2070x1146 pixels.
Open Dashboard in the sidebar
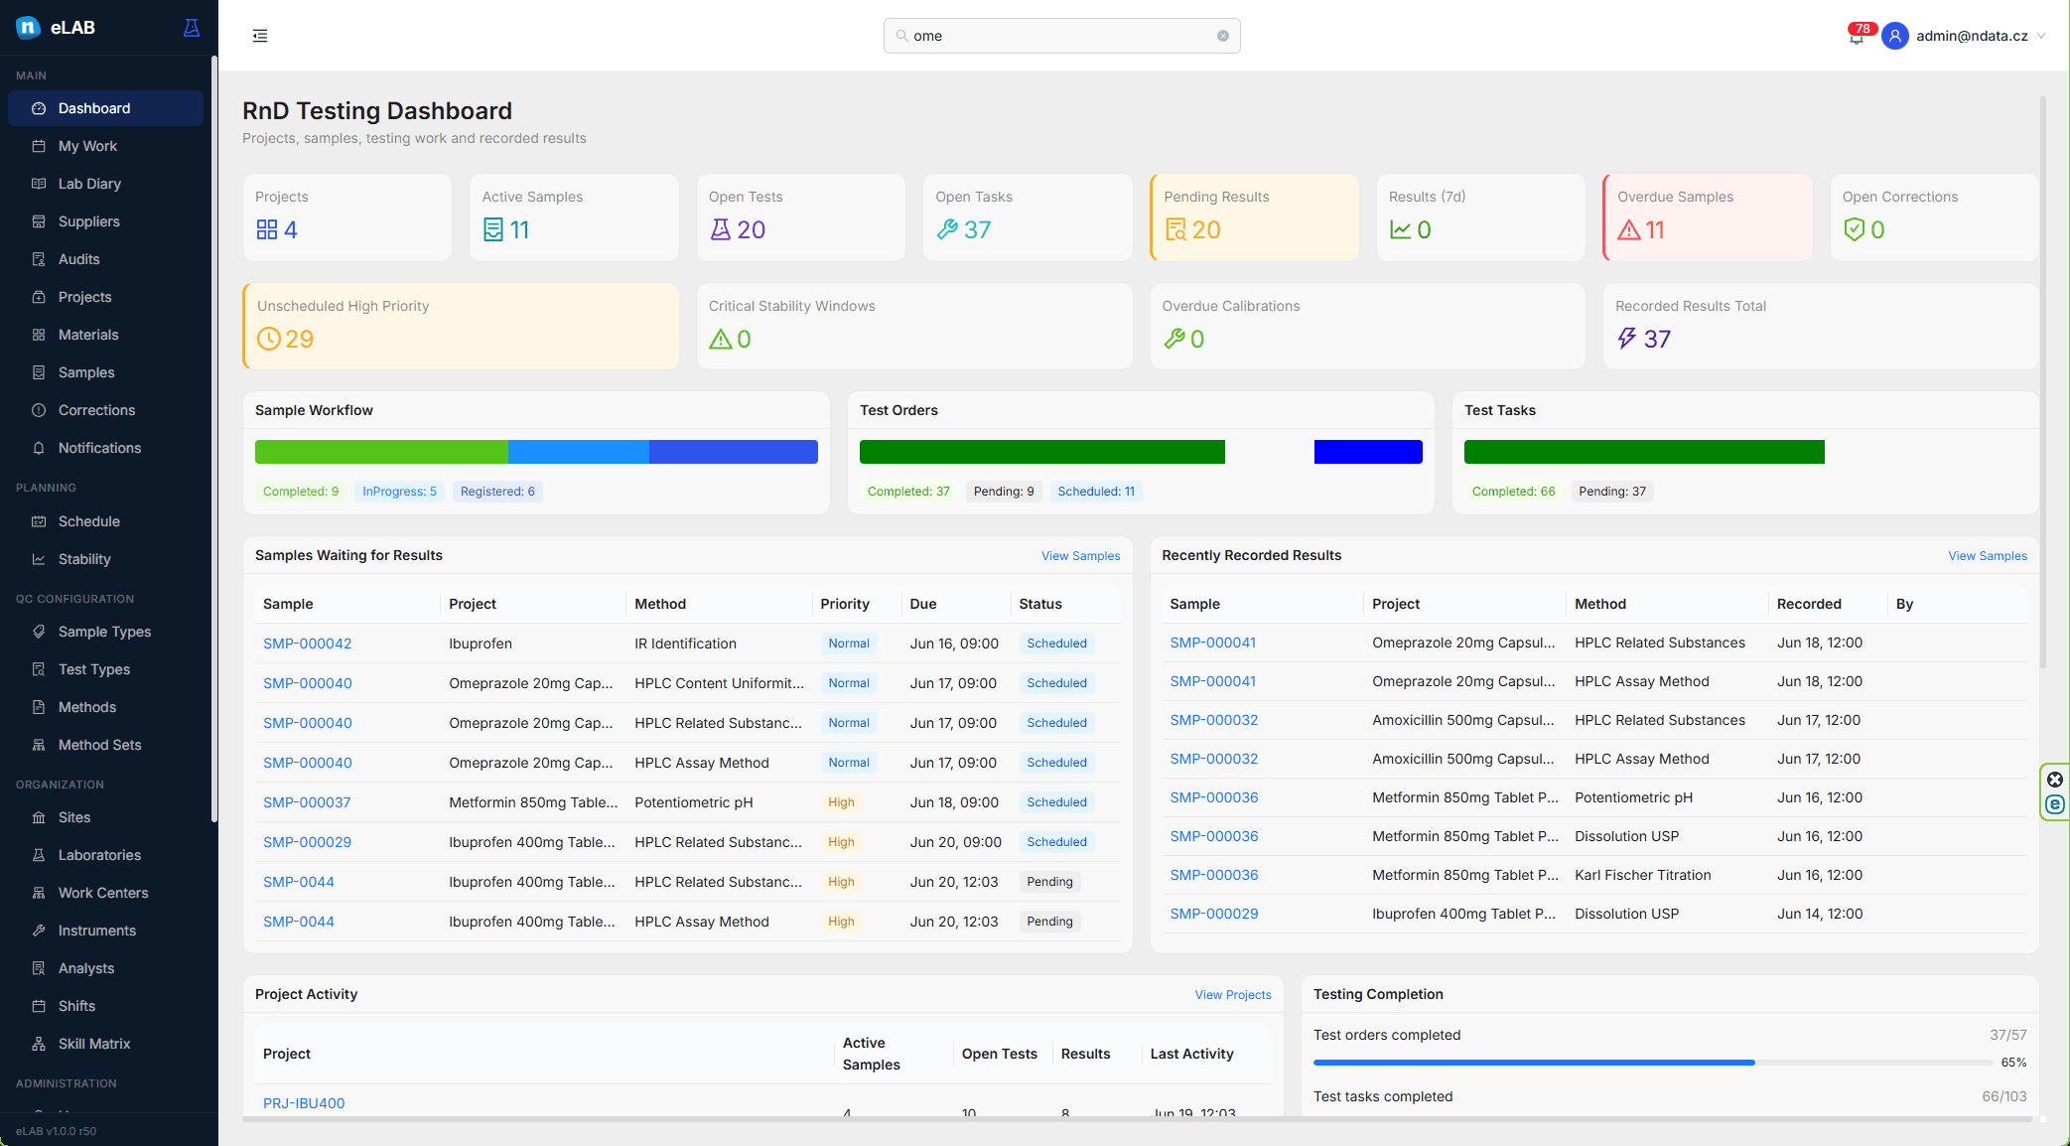[x=105, y=108]
